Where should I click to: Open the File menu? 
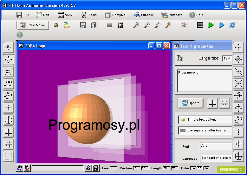[23, 15]
